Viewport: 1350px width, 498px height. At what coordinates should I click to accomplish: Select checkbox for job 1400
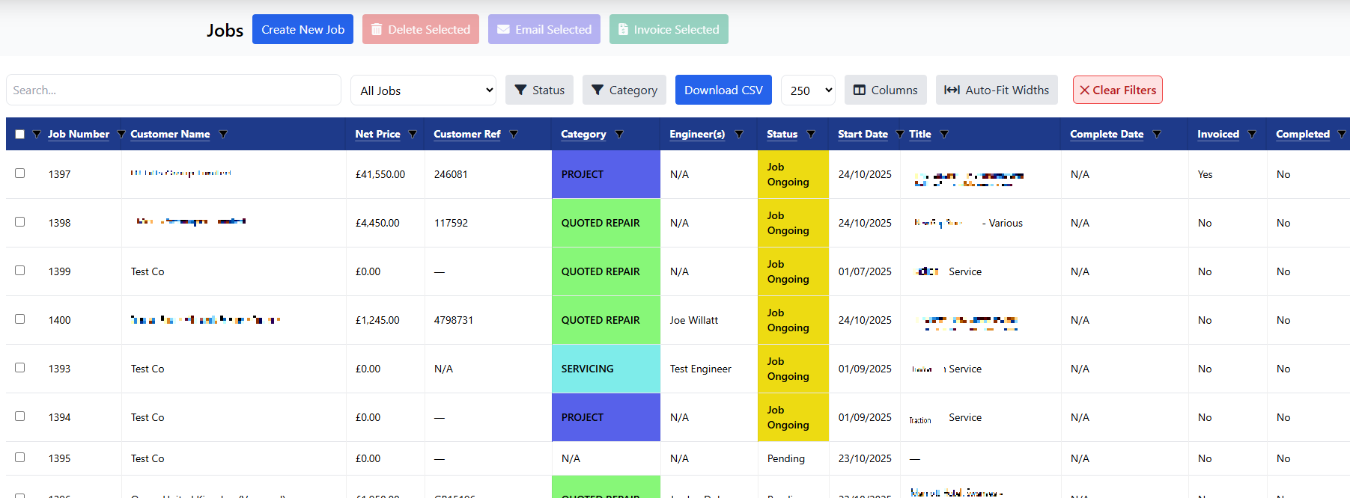pos(20,319)
